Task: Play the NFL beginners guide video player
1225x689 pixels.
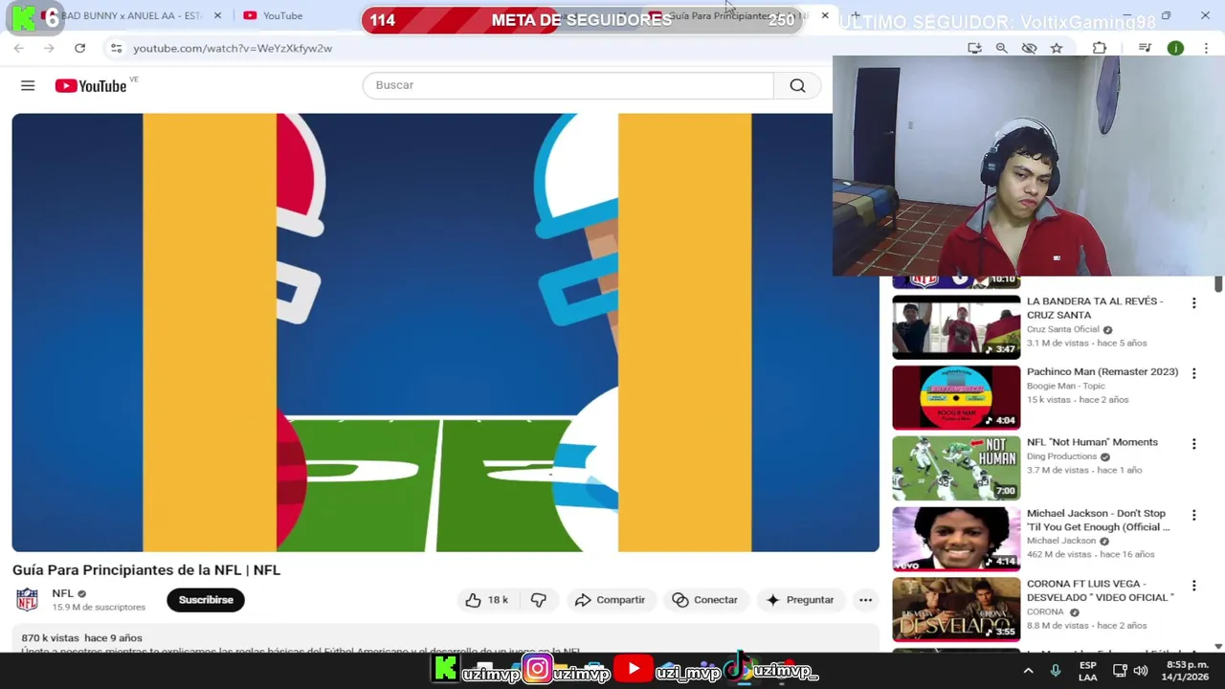Action: [445, 332]
